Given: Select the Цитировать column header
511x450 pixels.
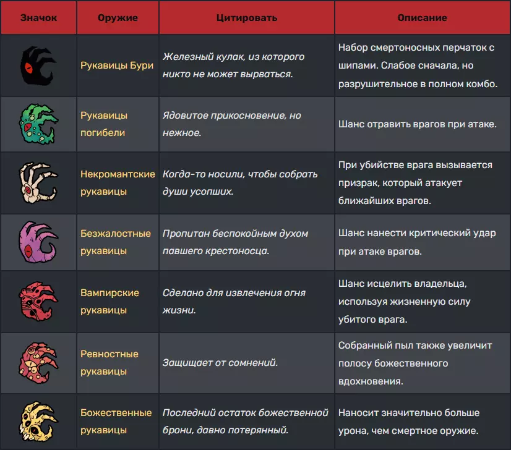Looking at the screenshot, I should click(246, 18).
